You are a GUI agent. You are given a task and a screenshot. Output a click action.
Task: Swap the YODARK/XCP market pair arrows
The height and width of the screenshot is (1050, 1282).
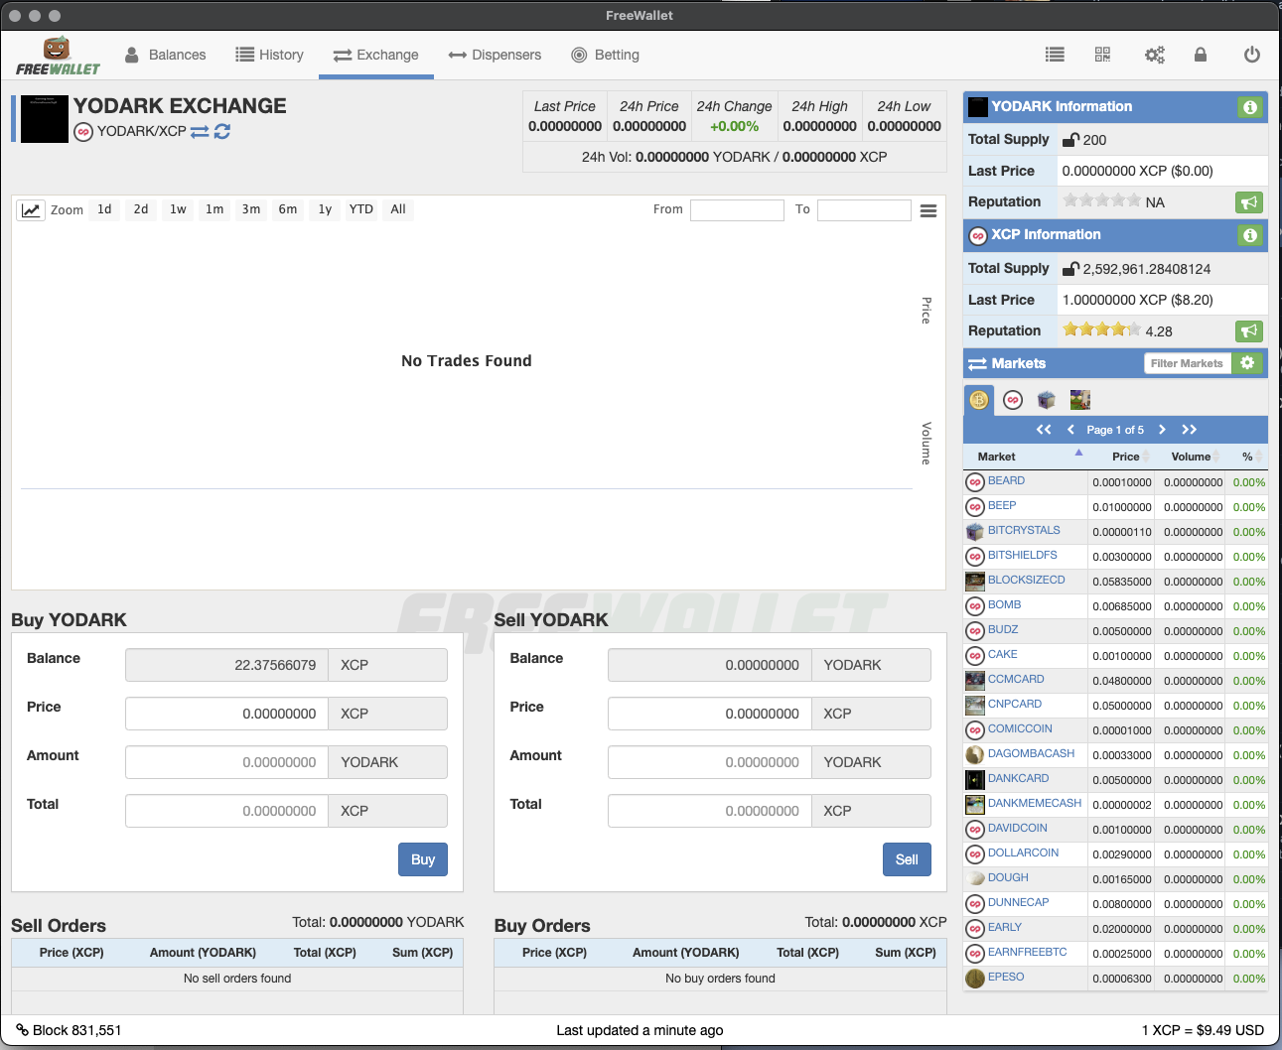tap(200, 131)
